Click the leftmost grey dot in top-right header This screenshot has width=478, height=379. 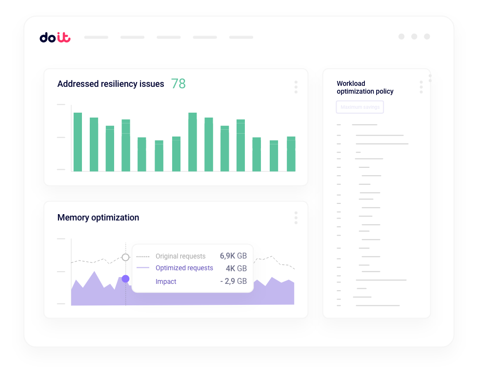coord(401,37)
